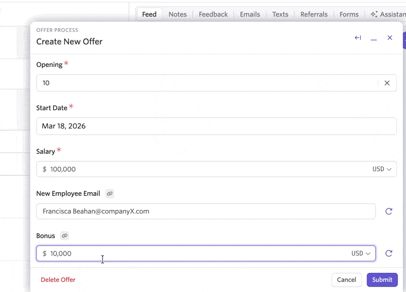The height and width of the screenshot is (292, 406).
Task: Click the Start Date field
Action: pos(216,126)
